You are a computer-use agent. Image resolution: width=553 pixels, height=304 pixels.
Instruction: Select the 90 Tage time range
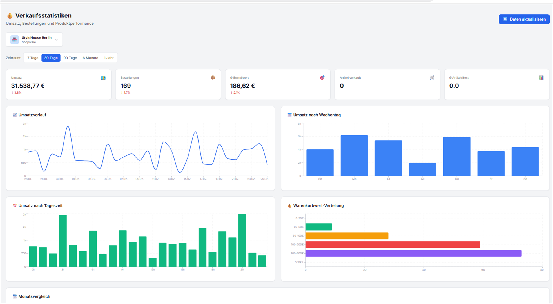click(70, 58)
